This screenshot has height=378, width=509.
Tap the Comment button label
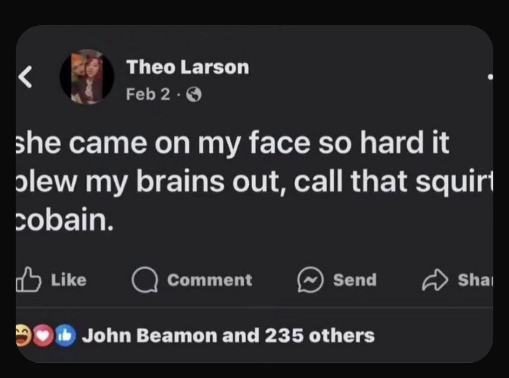(x=210, y=280)
